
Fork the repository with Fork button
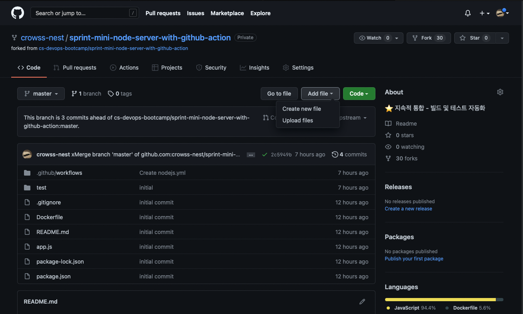429,38
